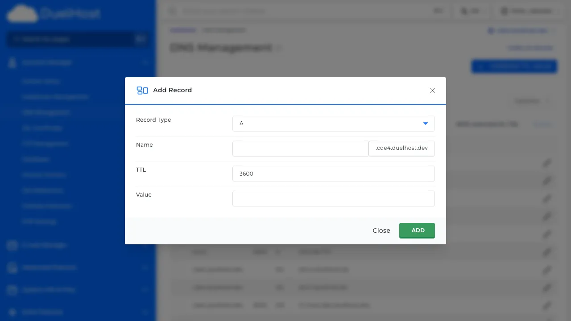The height and width of the screenshot is (321, 571).
Task: Select DNS Management in the sidebar
Action: click(x=46, y=112)
